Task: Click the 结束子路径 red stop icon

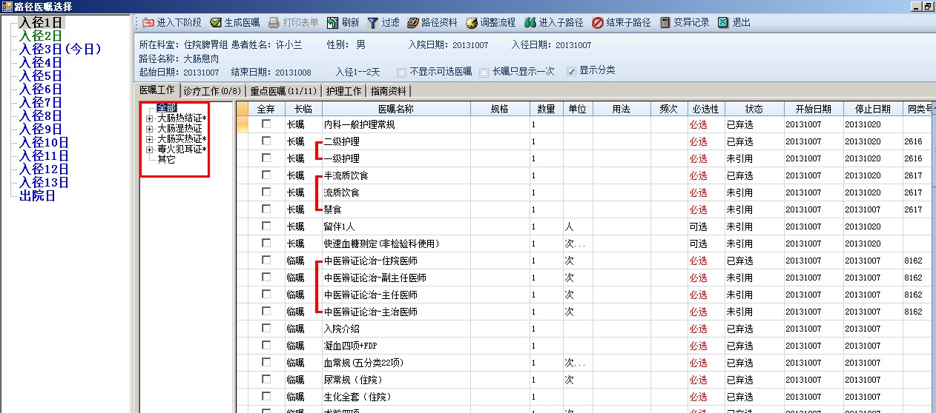Action: point(597,23)
